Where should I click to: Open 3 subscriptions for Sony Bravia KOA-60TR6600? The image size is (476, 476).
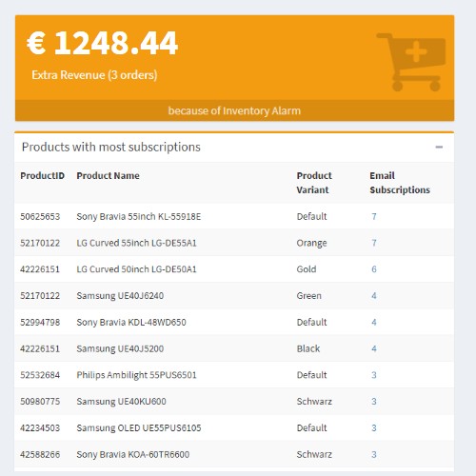374,454
